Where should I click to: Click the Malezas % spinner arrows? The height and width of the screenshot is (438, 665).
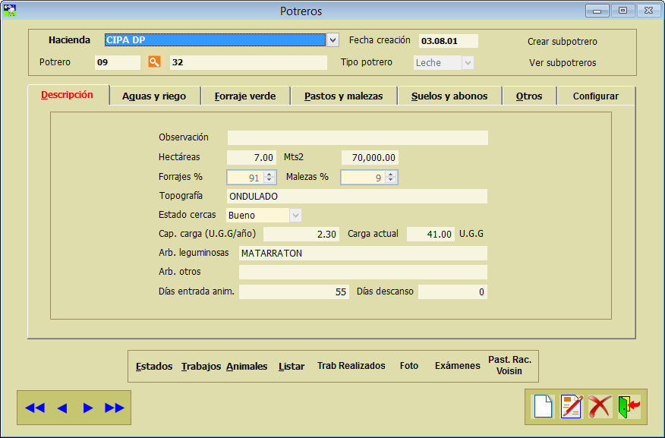point(390,178)
